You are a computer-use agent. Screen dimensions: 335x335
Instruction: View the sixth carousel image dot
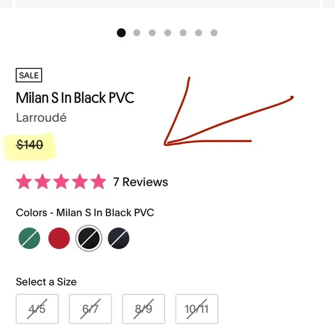coord(199,33)
